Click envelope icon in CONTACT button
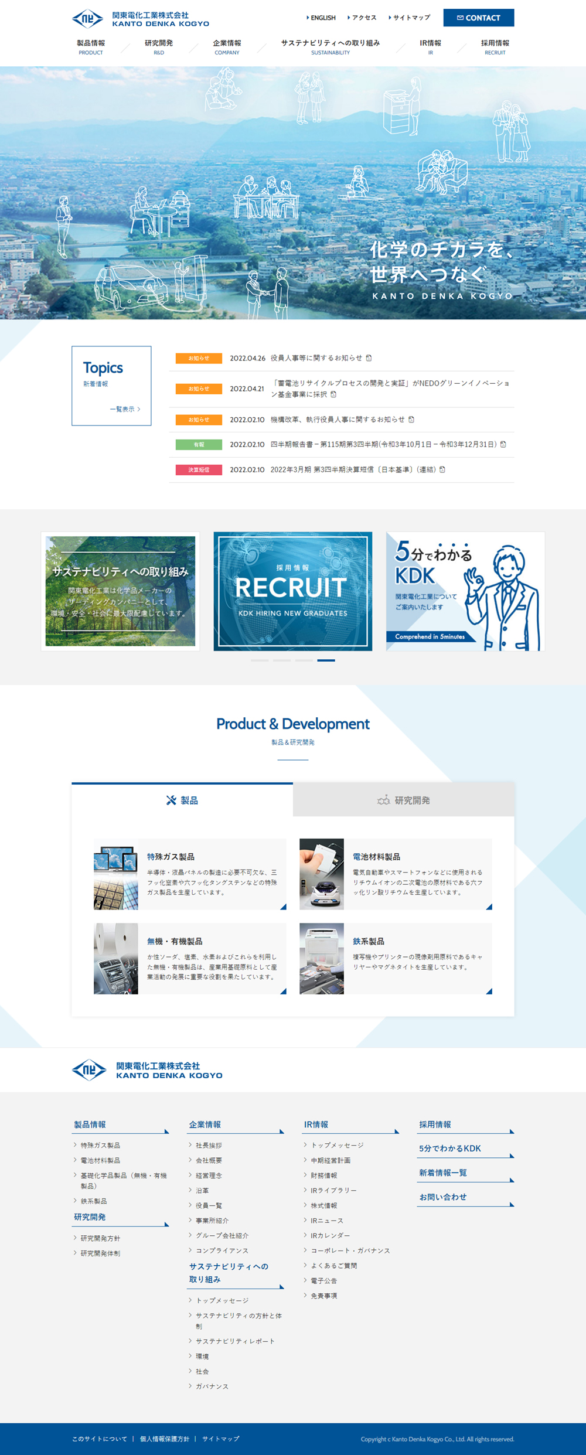Viewport: 586px width, 1455px height. click(x=460, y=18)
